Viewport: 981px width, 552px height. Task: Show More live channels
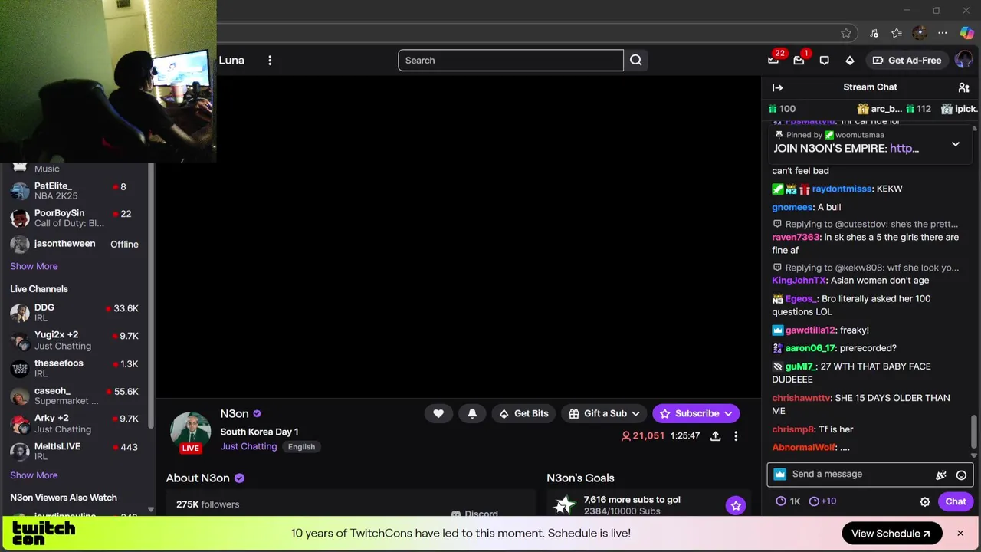tap(34, 475)
